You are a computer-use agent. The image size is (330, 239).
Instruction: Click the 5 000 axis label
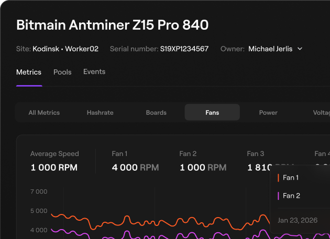pos(39,211)
